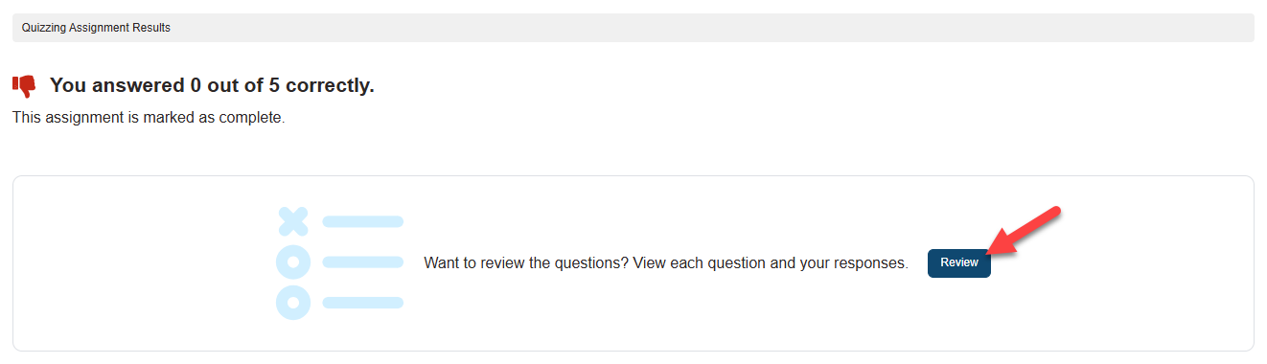Click the red thumbs-down icon
The width and height of the screenshot is (1267, 364).
(x=24, y=86)
